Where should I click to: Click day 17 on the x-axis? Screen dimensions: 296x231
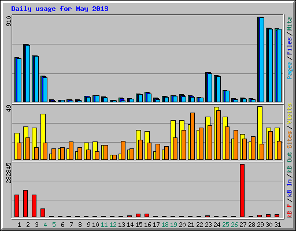pyautogui.click(x=156, y=225)
